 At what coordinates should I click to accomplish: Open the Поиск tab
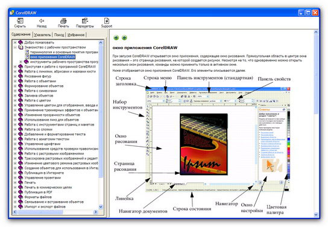pos(59,35)
